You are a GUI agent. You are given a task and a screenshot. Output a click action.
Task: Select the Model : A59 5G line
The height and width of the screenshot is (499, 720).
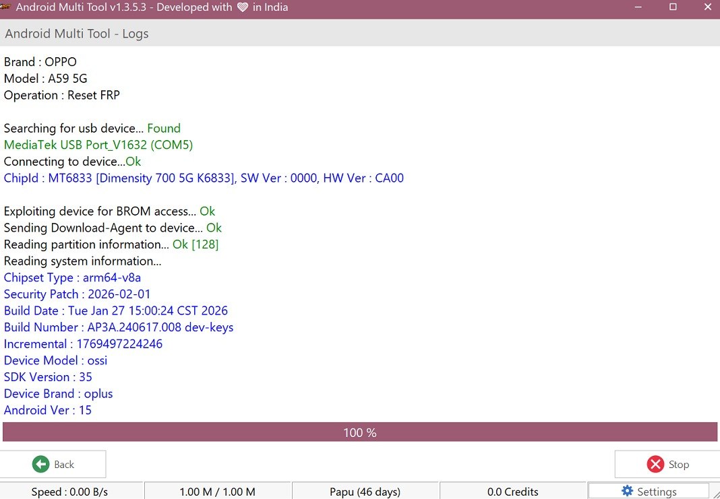pyautogui.click(x=46, y=79)
